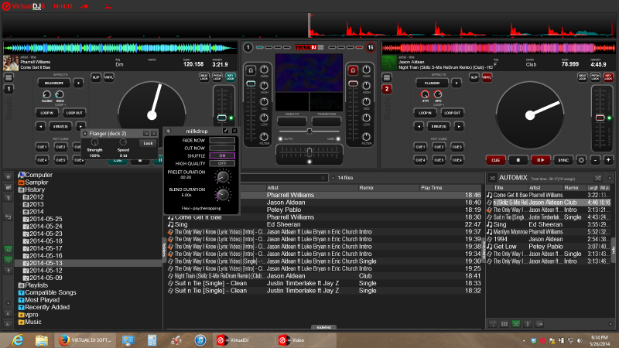Open the mixer center menu icon

click(321, 47)
